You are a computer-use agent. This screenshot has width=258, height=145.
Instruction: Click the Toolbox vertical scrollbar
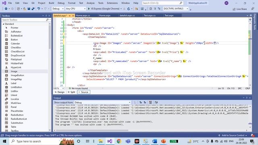(x=50, y=37)
